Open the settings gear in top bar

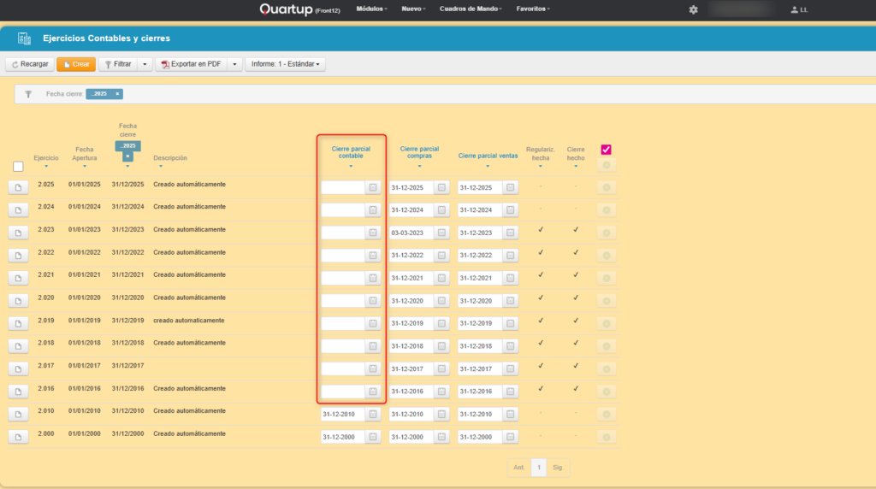pos(693,9)
